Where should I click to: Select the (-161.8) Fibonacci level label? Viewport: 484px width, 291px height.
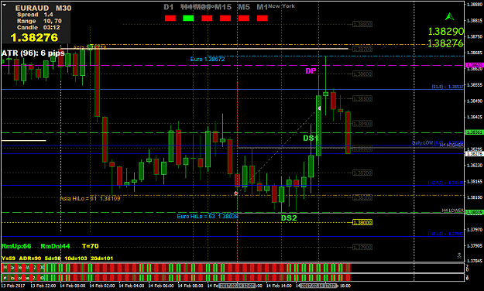[446, 234]
